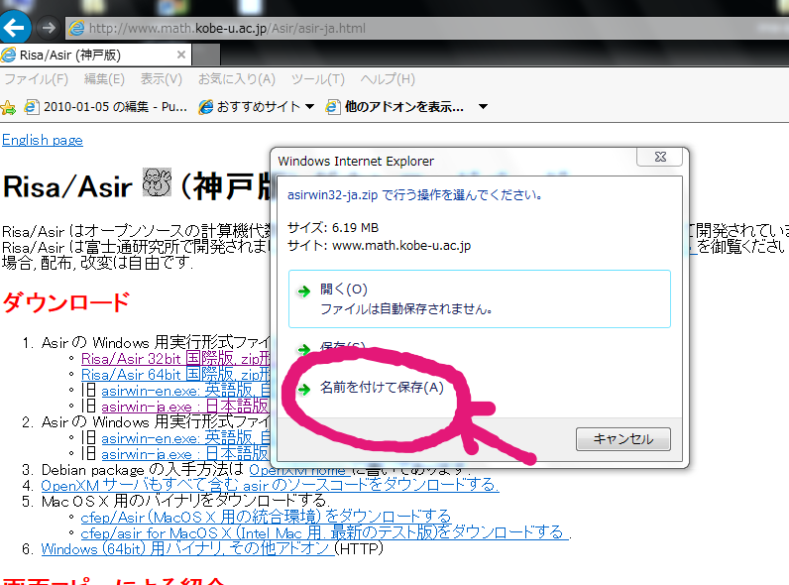Close the Risa/Asir browser tab
The image size is (789, 585).
pos(181,55)
